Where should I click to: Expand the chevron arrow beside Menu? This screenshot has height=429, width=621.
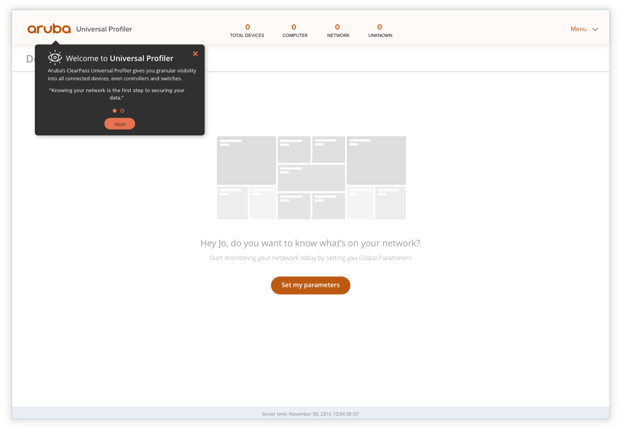click(595, 30)
